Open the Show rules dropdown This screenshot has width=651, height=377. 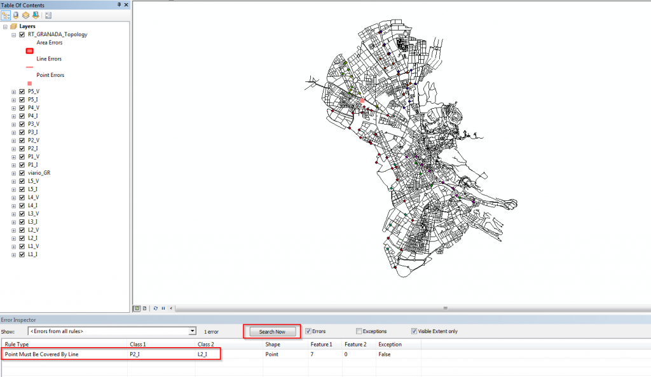pos(192,331)
